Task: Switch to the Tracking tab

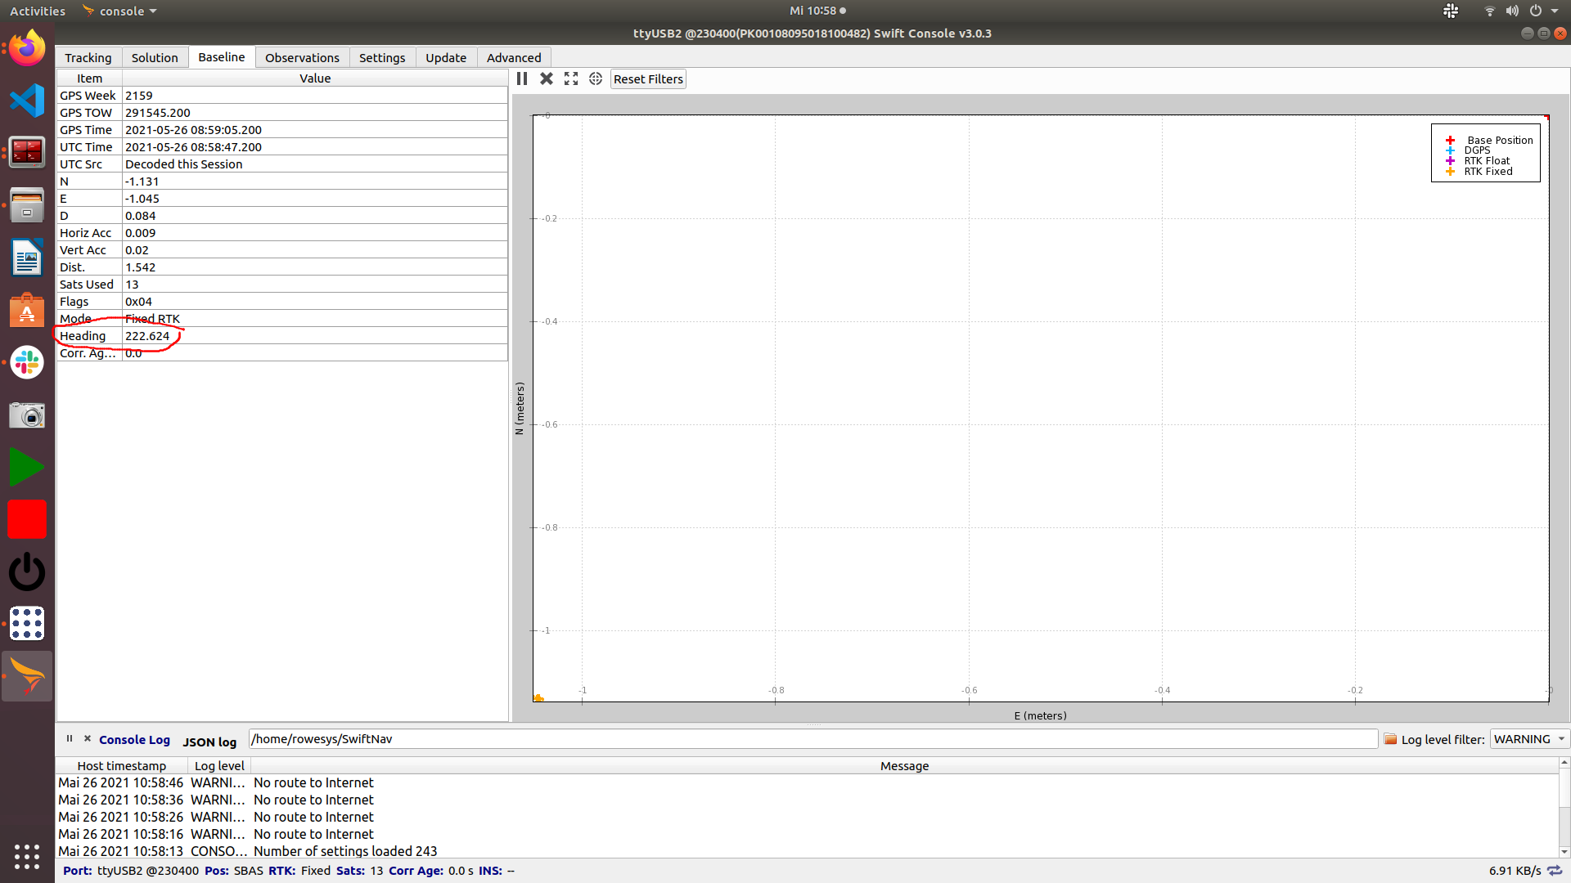Action: (88, 57)
